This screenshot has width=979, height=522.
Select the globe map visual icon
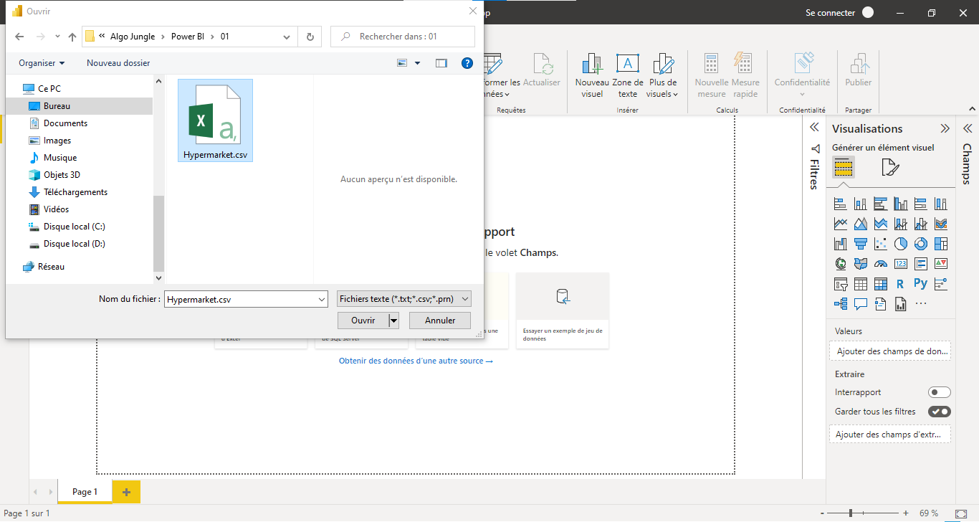tap(841, 264)
